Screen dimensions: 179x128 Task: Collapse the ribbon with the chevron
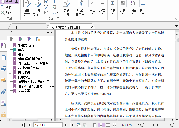coord(176,19)
